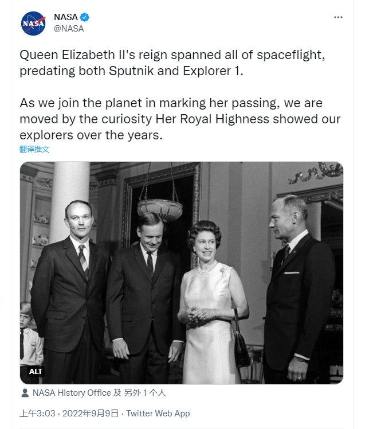Enlarge the black-and-white group photo

point(182,273)
